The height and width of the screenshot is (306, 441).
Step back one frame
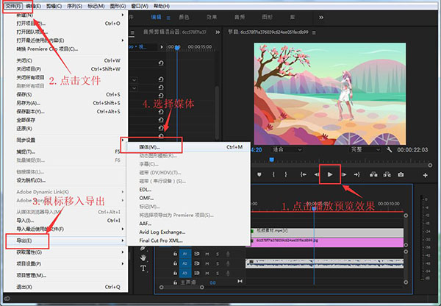click(x=317, y=174)
